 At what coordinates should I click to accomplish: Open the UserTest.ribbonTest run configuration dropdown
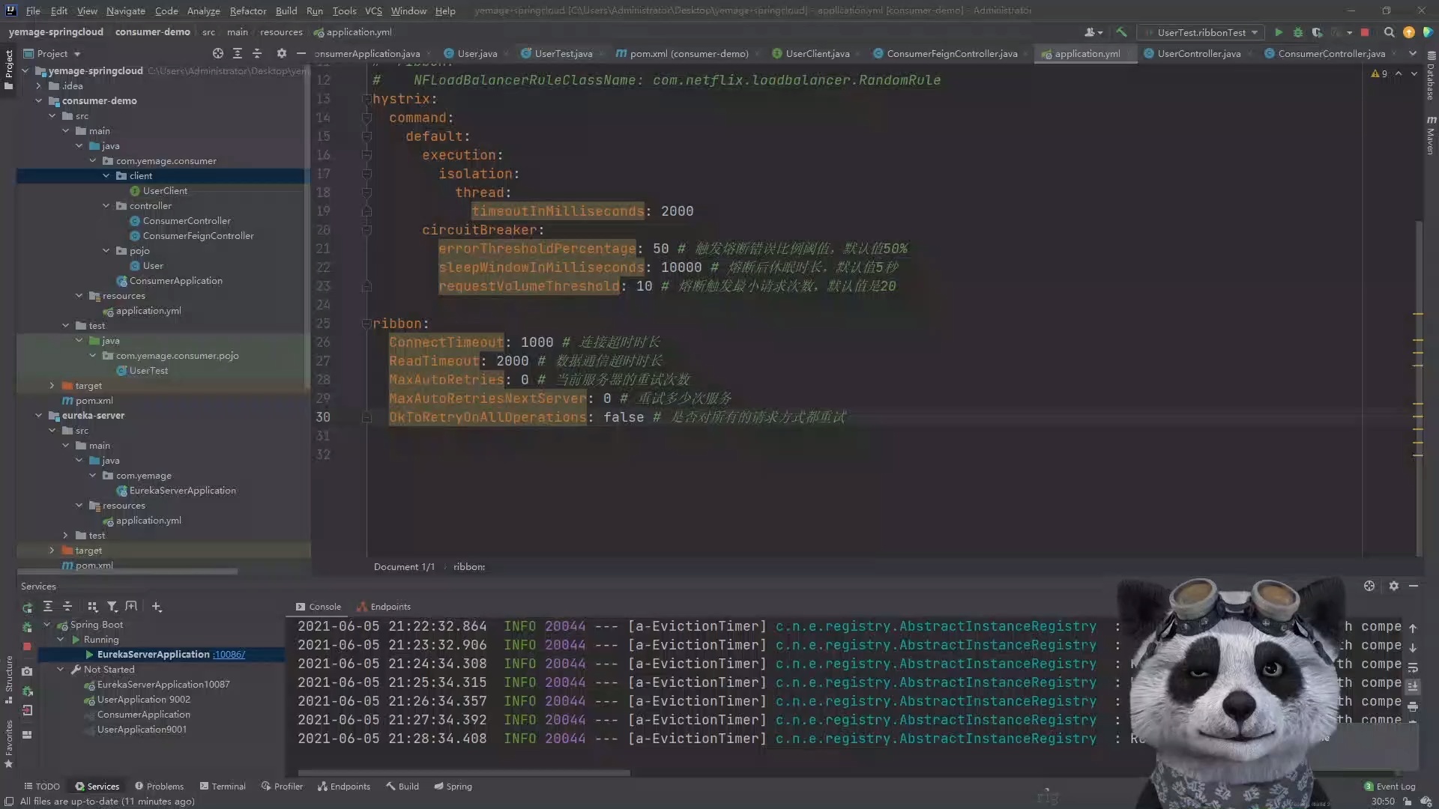tap(1201, 32)
